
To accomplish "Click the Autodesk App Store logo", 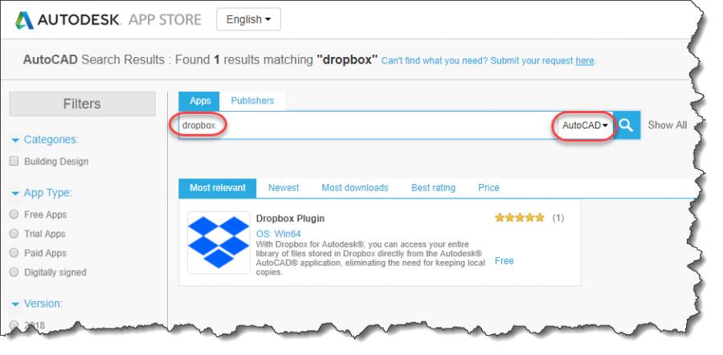I will 108,19.
